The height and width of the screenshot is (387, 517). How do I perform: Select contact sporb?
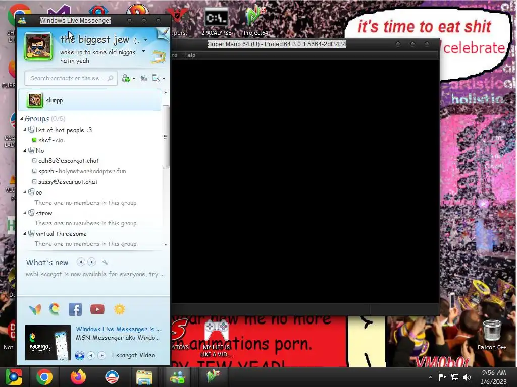click(79, 171)
